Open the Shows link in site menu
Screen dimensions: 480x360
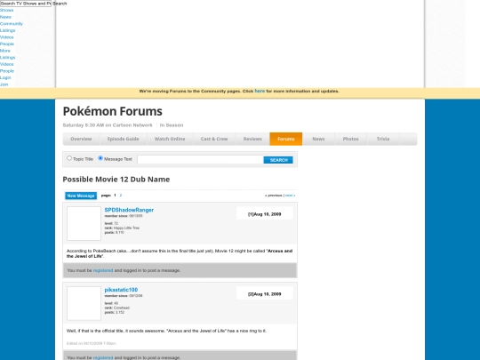pos(7,10)
